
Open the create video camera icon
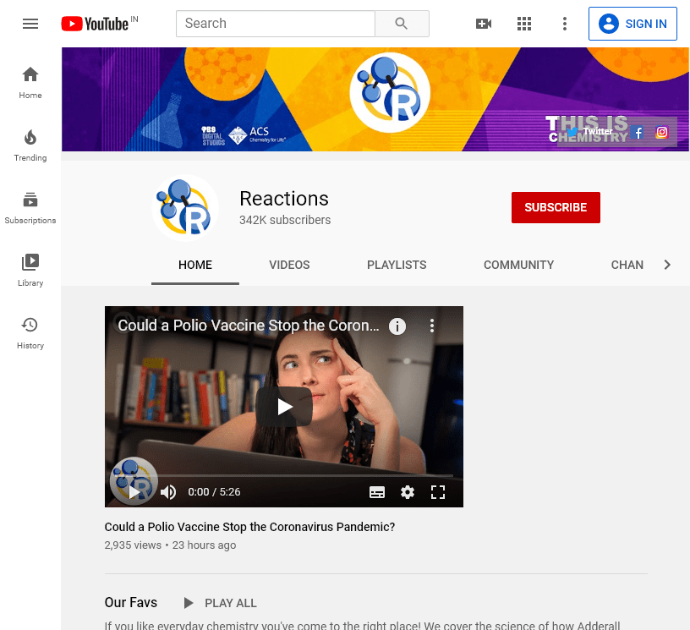click(484, 24)
